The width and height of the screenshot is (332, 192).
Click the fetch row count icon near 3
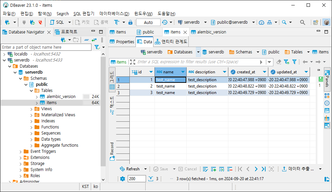(x=150, y=179)
